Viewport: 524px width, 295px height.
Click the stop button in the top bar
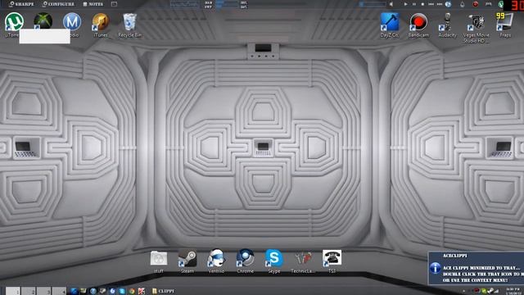[422, 4]
